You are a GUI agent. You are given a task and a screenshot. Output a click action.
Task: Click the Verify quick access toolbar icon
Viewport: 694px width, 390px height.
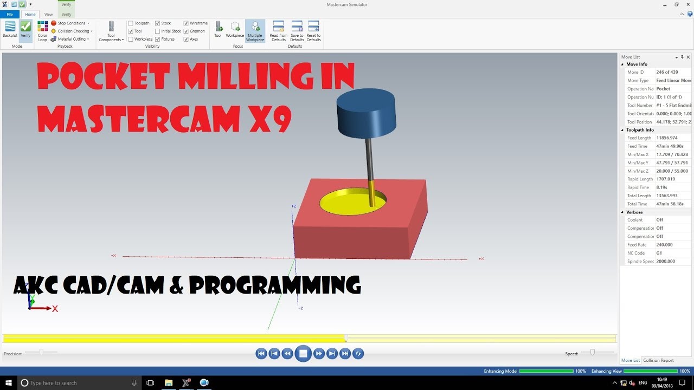[22, 4]
